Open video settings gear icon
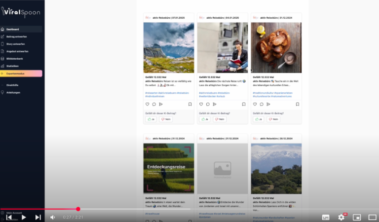Image resolution: width=379 pixels, height=222 pixels. 341,217
